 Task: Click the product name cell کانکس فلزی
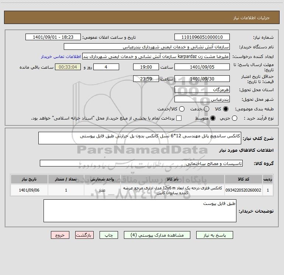pos(173,190)
